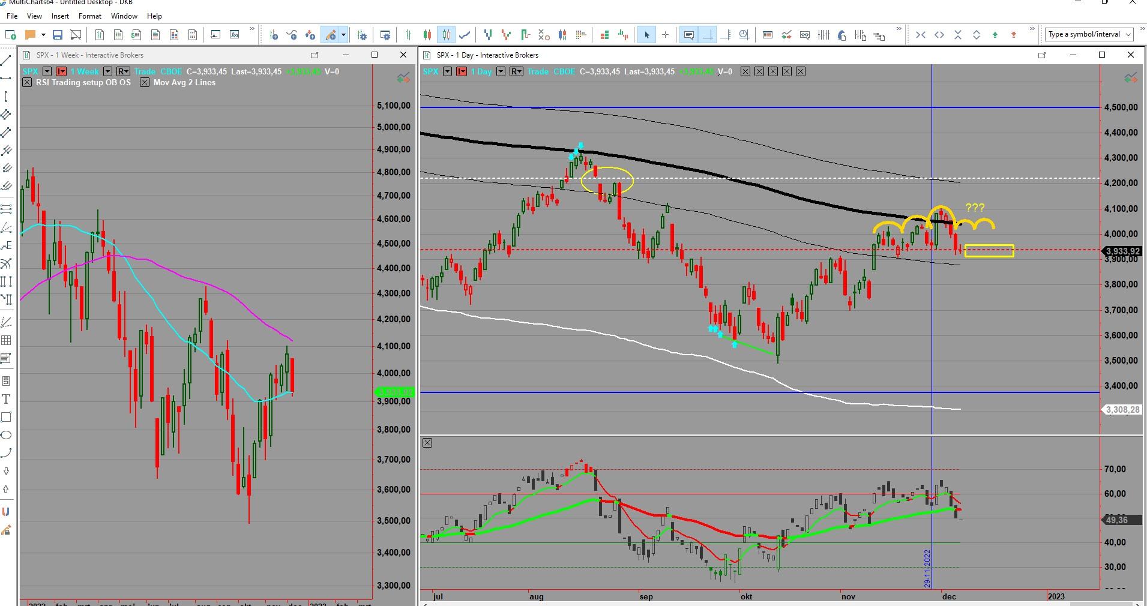The image size is (1147, 606).
Task: Select hollow candlestick chart style
Action: pyautogui.click(x=446, y=35)
